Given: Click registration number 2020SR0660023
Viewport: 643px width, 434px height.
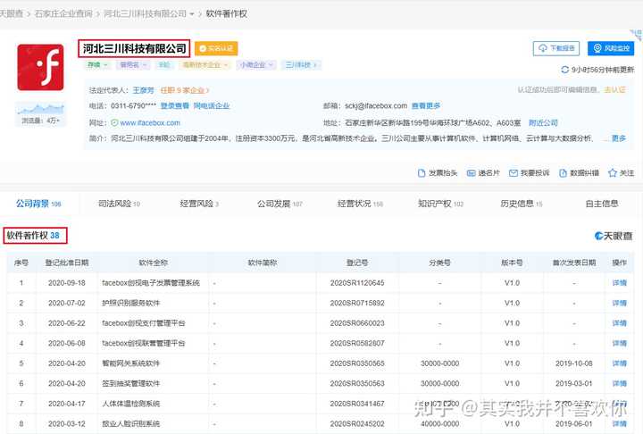Looking at the screenshot, I should tap(357, 323).
